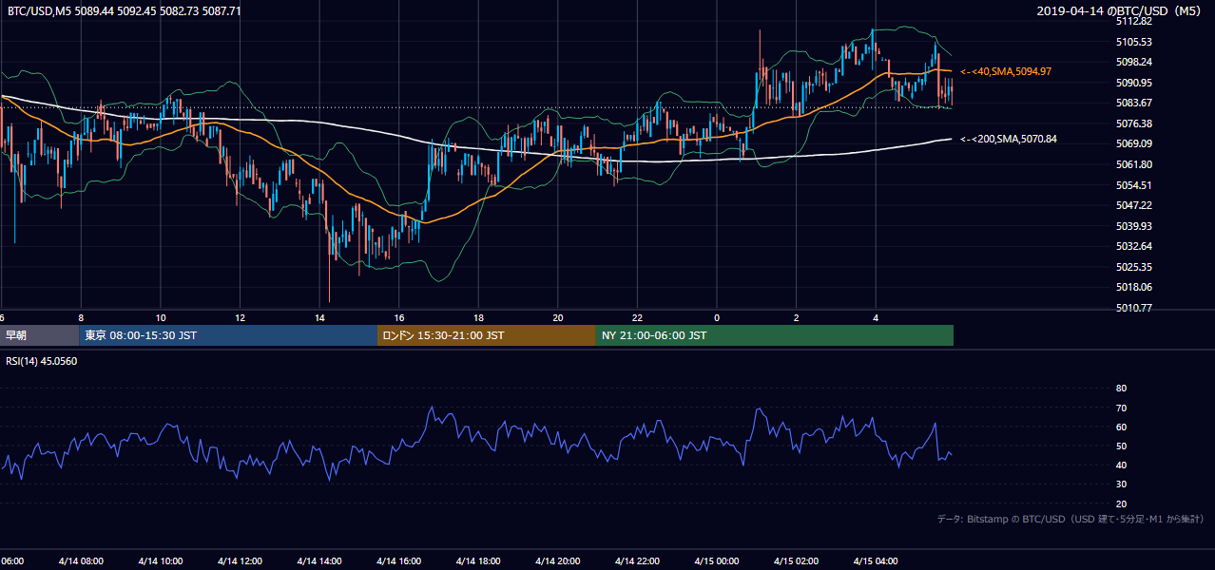Click RSI axis level 50
Image resolution: width=1215 pixels, height=570 pixels.
1121,446
